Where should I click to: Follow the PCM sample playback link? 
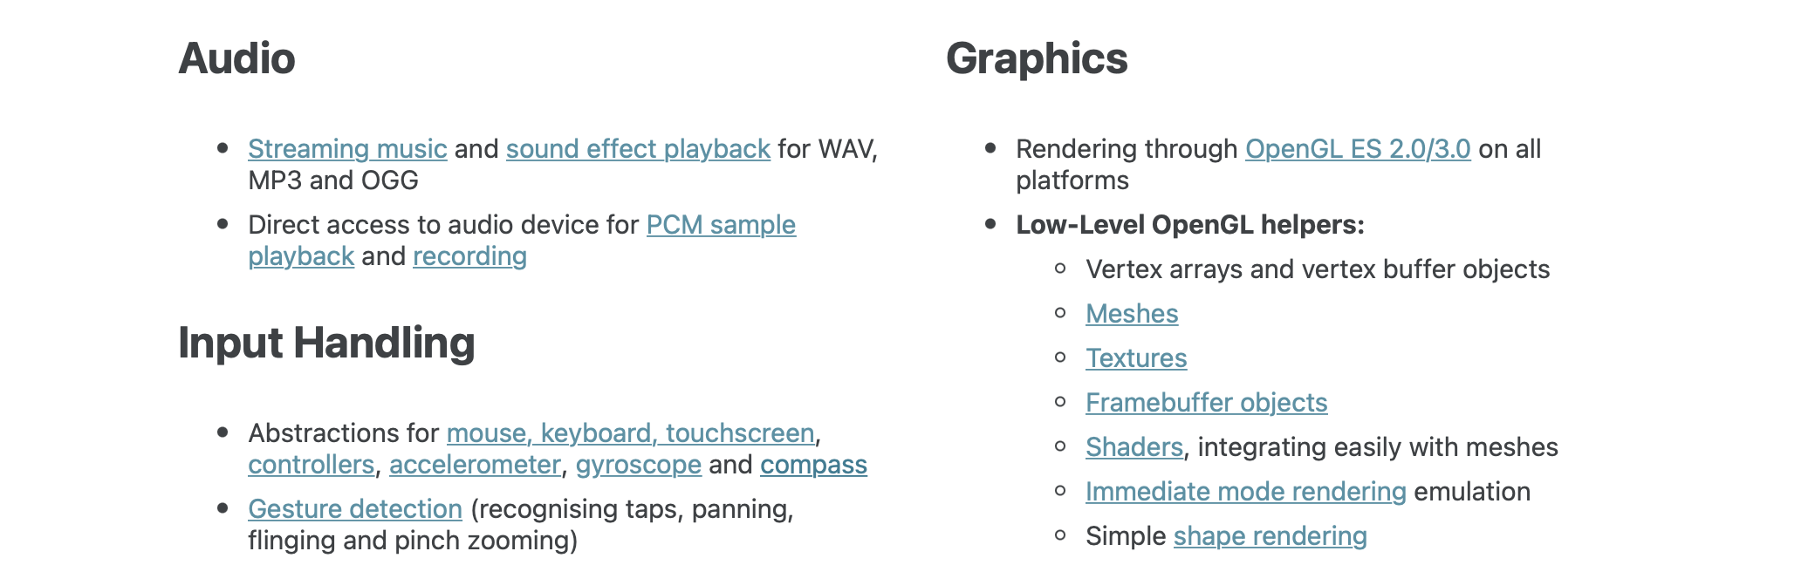coord(721,225)
